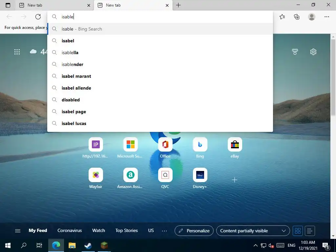Add a new quick link with plus

[235, 180]
